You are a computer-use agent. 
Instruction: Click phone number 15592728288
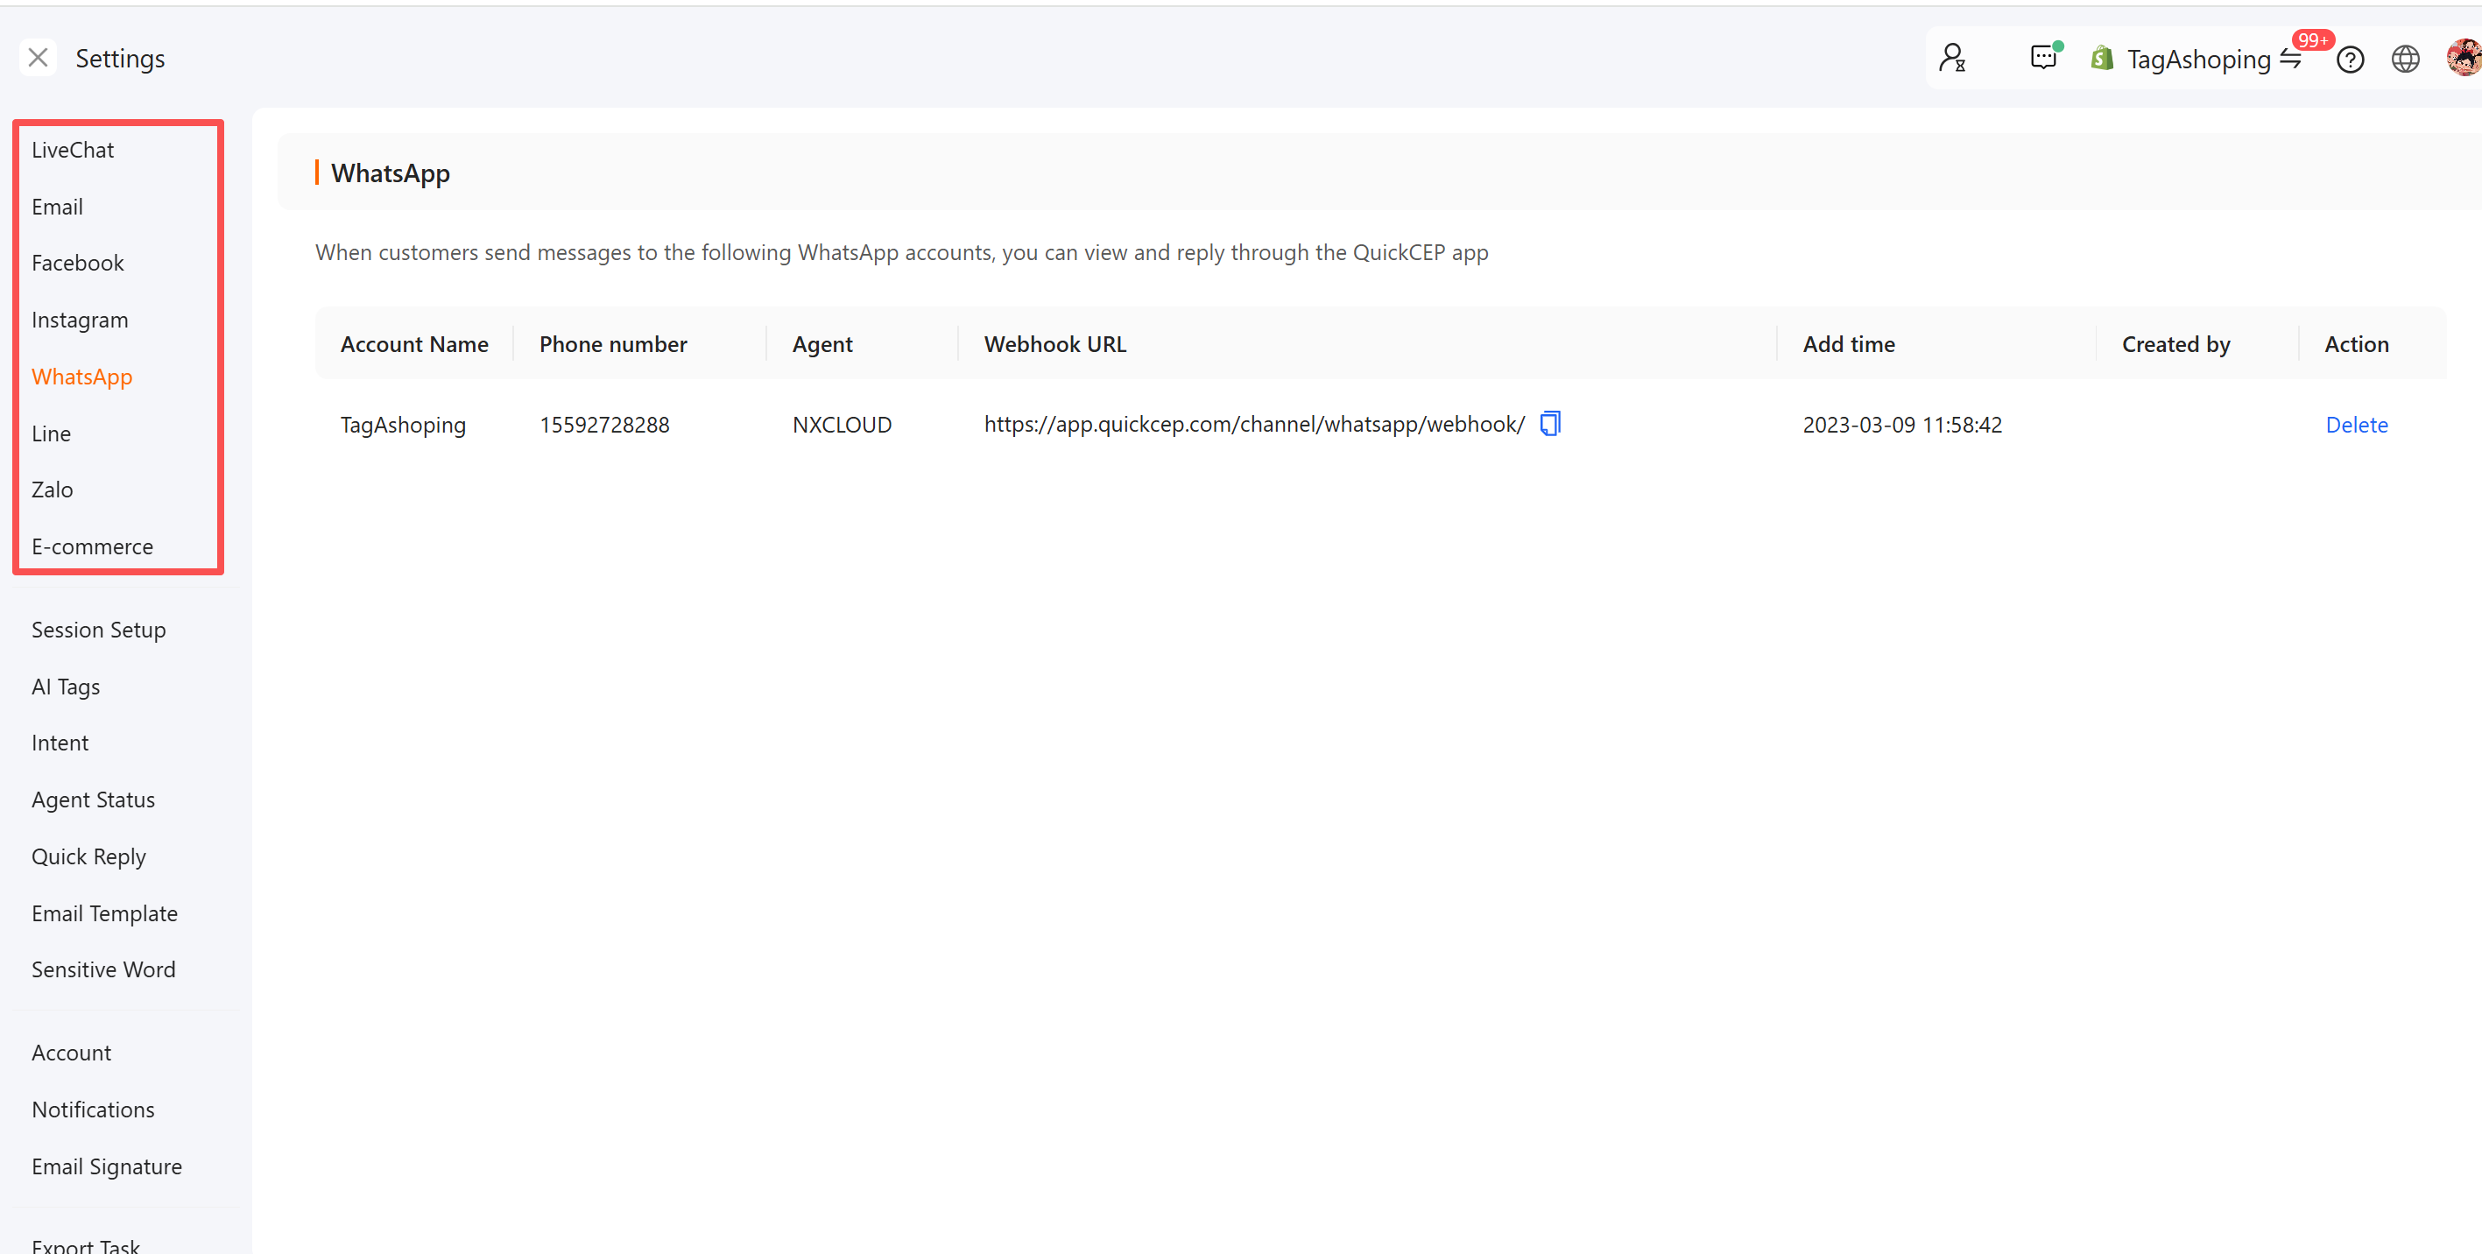[x=604, y=425]
